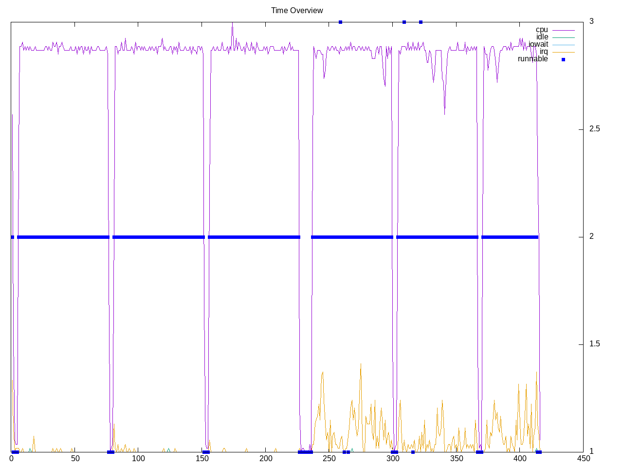The height and width of the screenshot is (467, 623).
Task: Click the orange line sample beside irq
Action: coord(563,52)
